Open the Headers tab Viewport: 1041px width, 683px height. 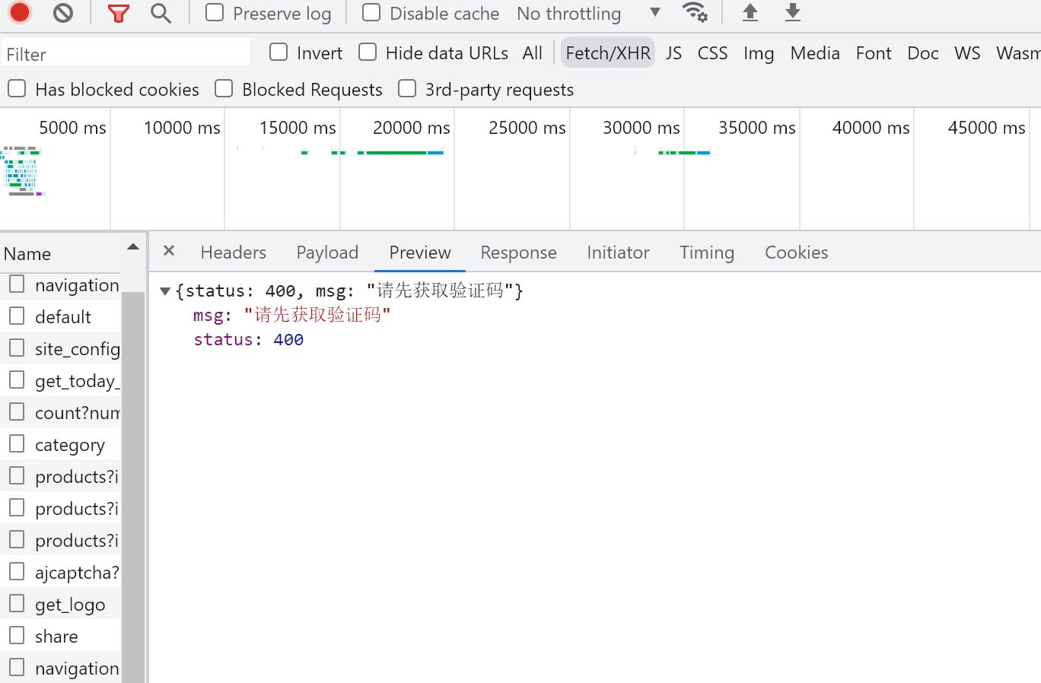coord(233,253)
